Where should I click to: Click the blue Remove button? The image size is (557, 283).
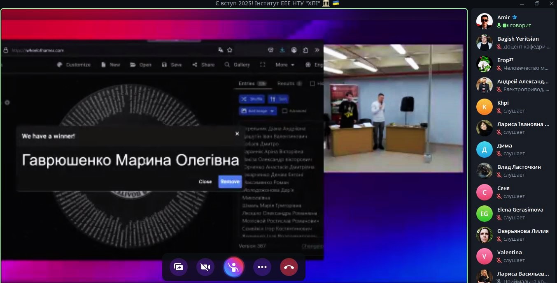(230, 182)
